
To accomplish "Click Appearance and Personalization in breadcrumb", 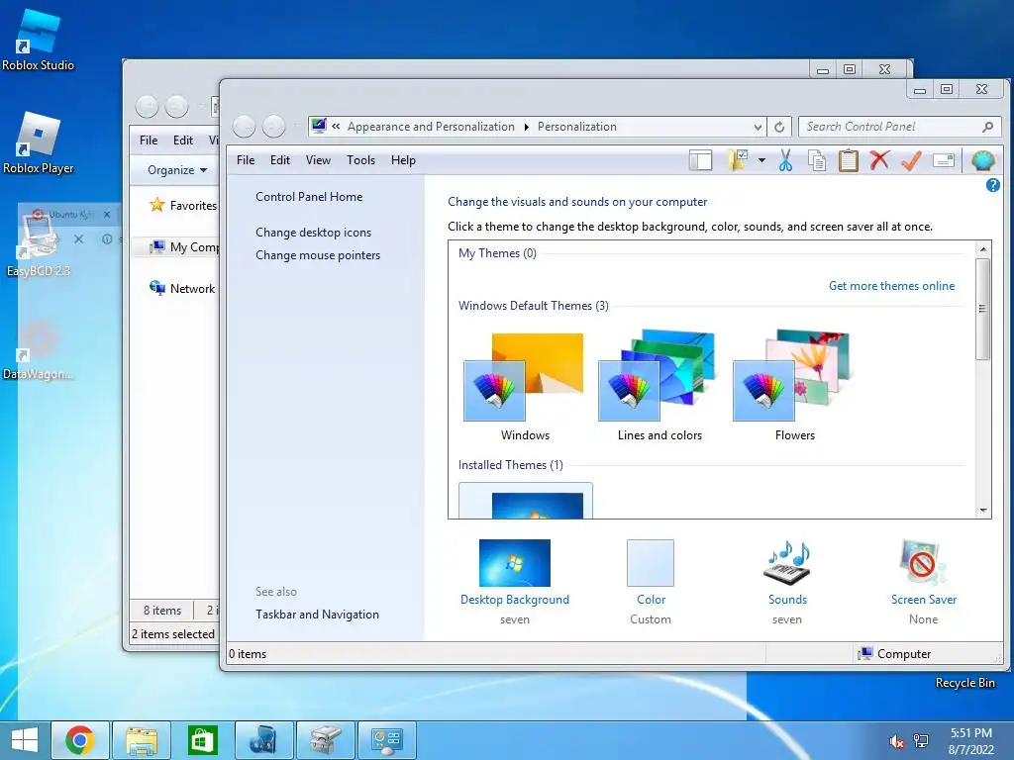I will point(431,127).
